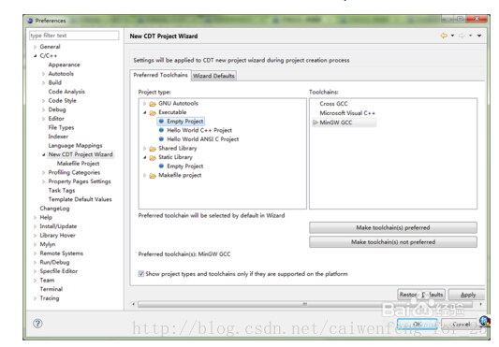Expand the Makefile project type
Image resolution: width=499 pixels, height=347 pixels.
[x=145, y=176]
